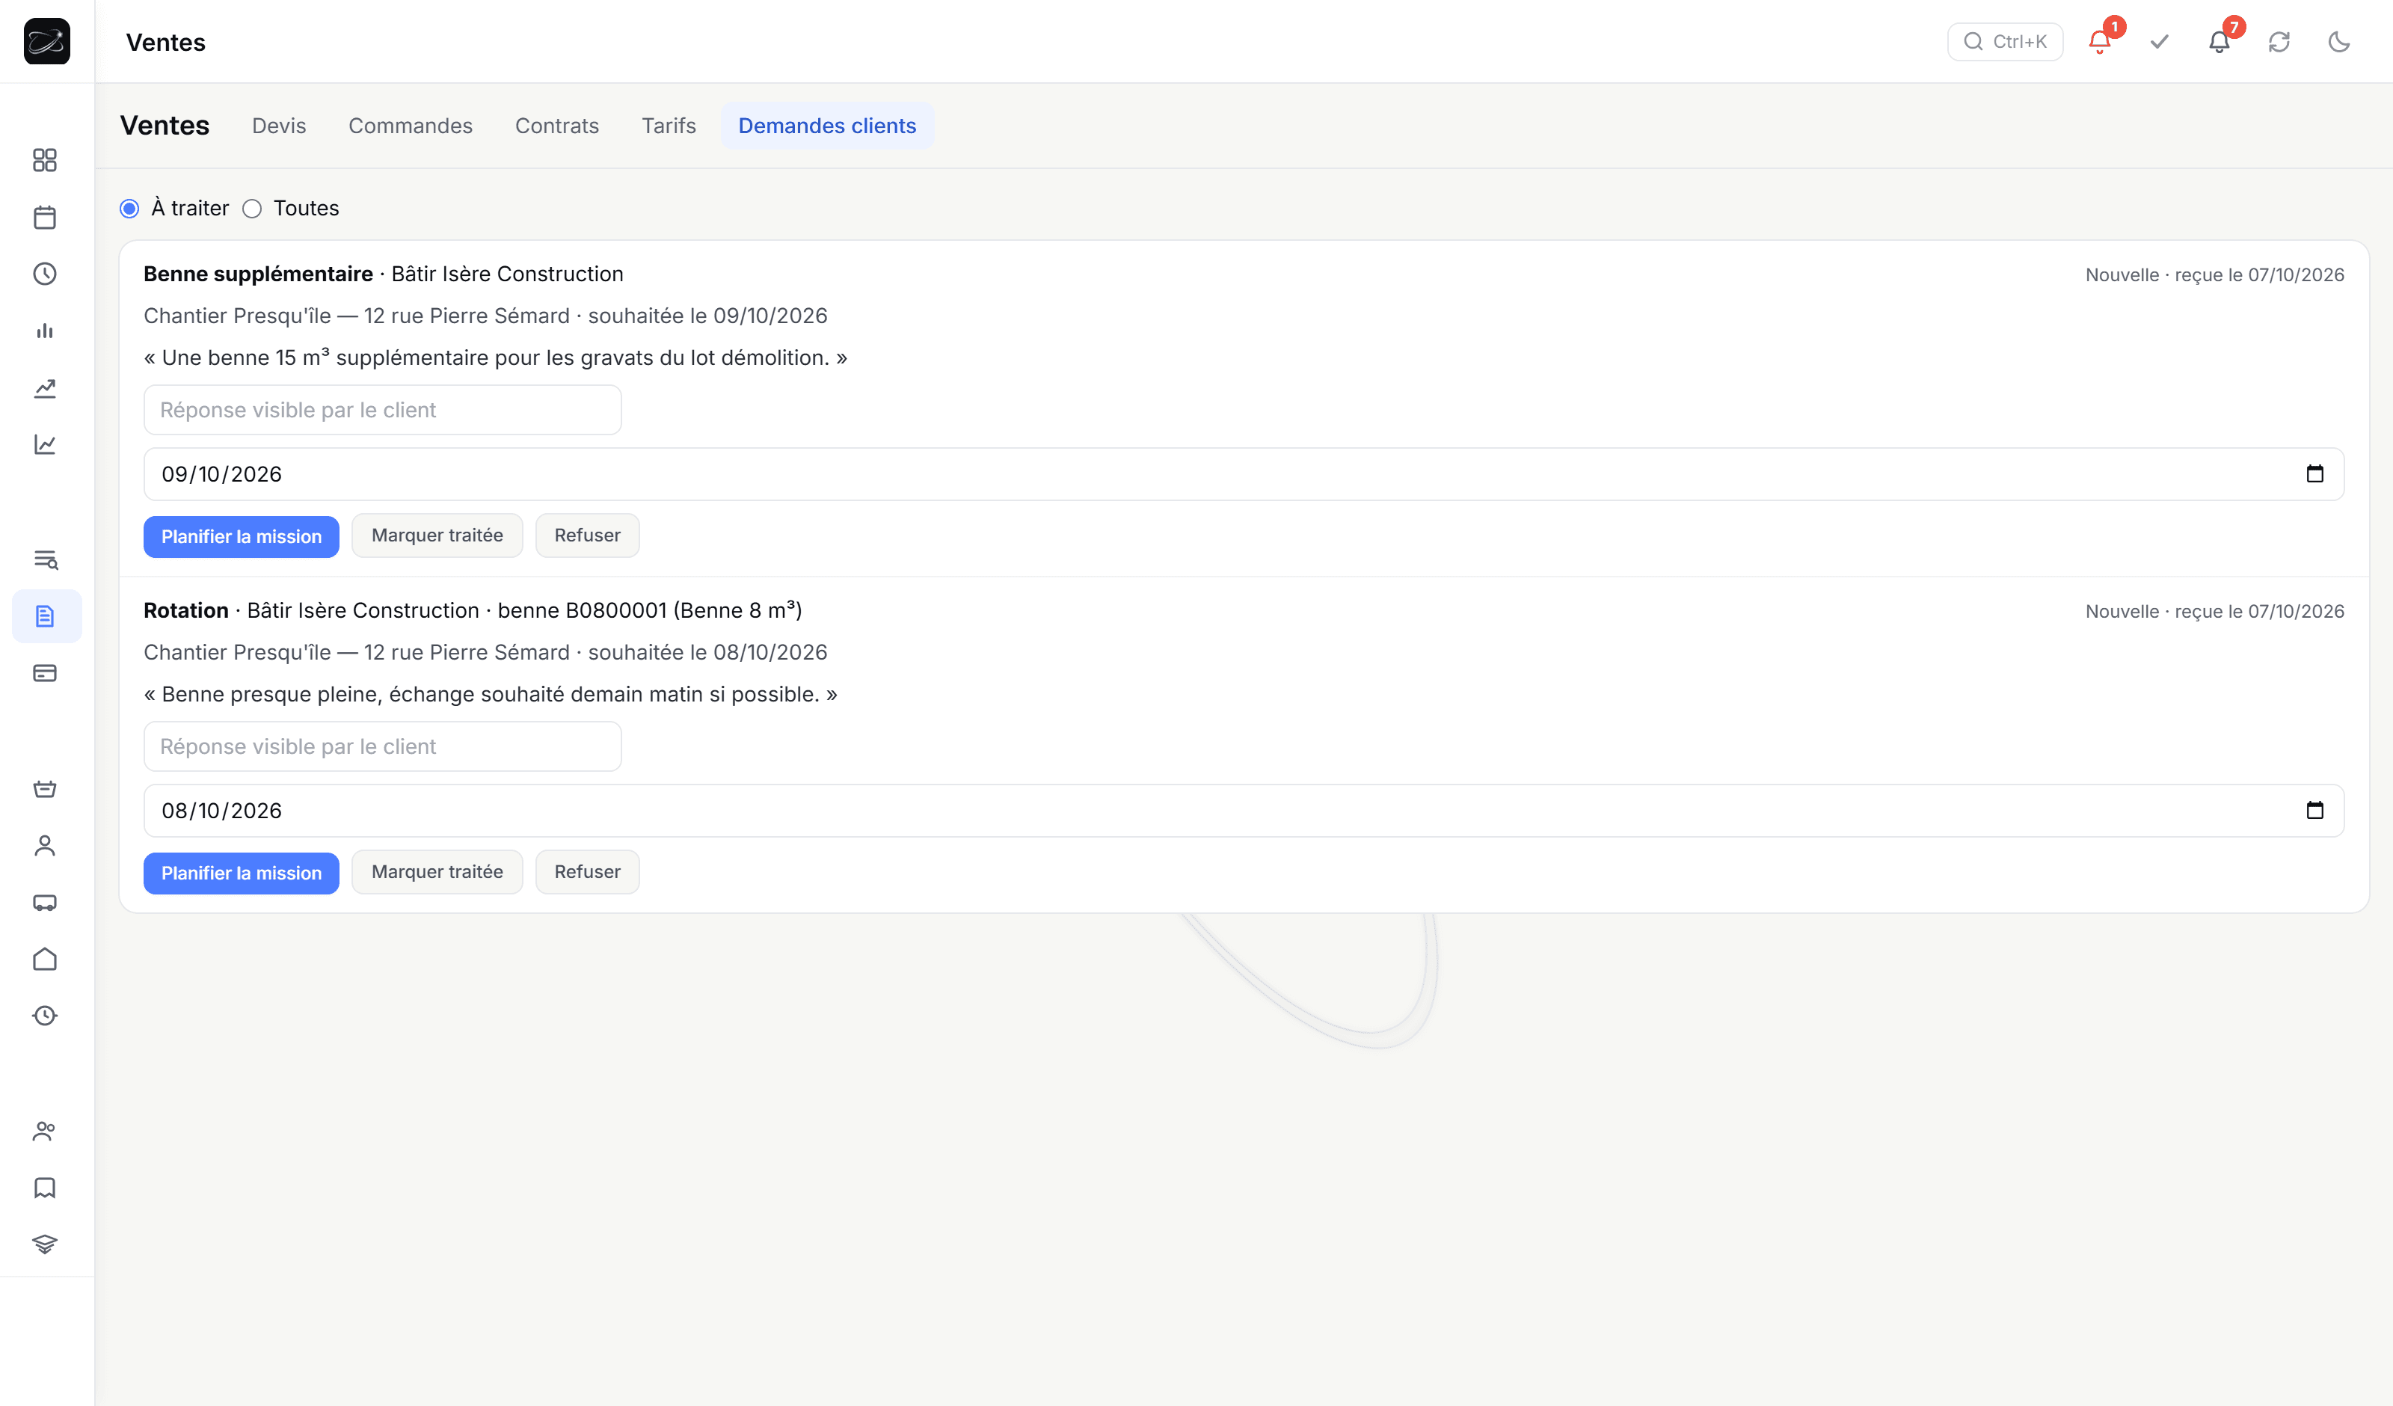Open the clock icon below the calendar
The height and width of the screenshot is (1406, 2393).
(x=45, y=274)
